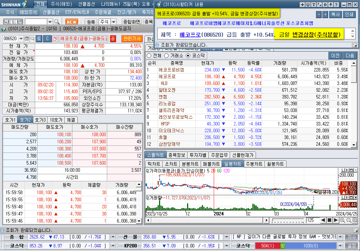Toggle the 거래량 indicator marker box
The image size is (360, 251).
click(147, 198)
